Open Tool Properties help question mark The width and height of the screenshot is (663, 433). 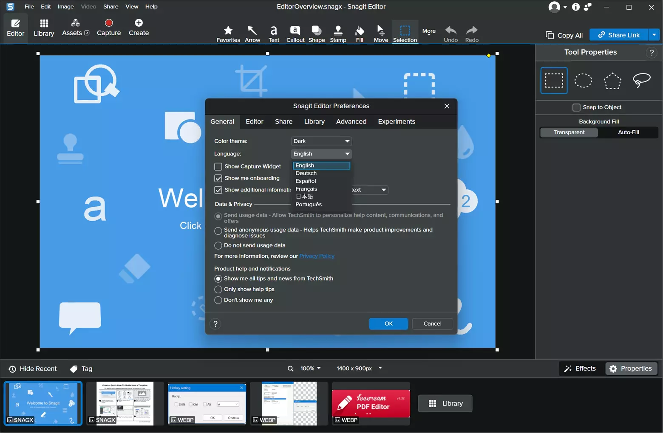point(652,53)
